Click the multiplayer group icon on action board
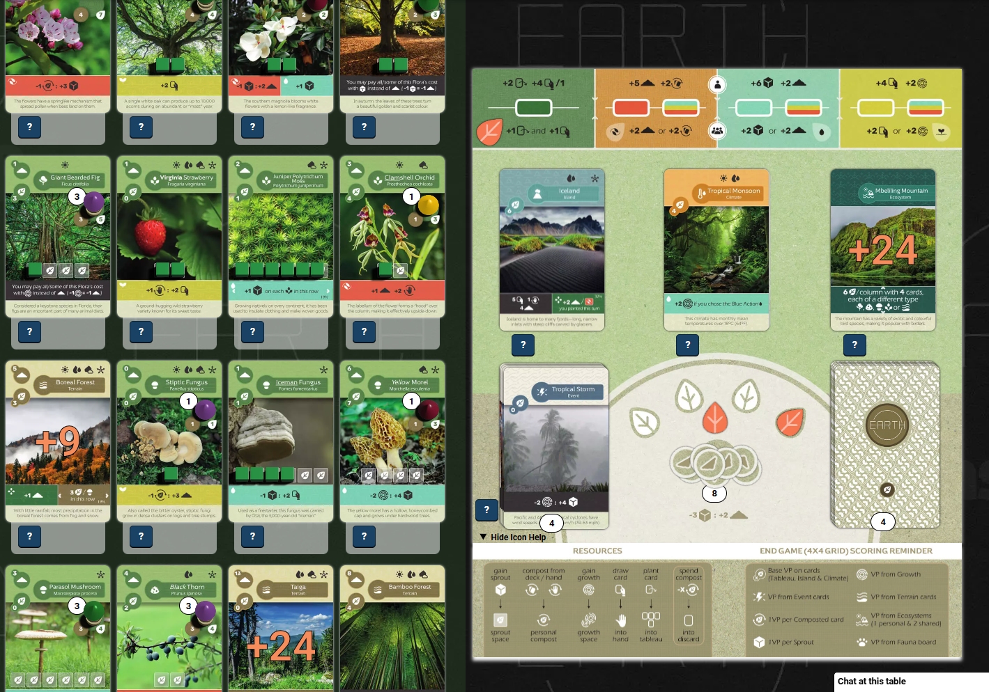This screenshot has height=692, width=989. [717, 130]
